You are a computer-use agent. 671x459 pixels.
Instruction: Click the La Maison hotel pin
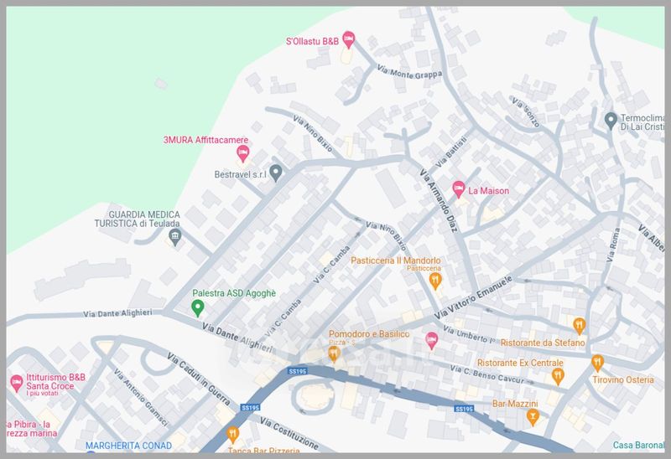tap(459, 189)
